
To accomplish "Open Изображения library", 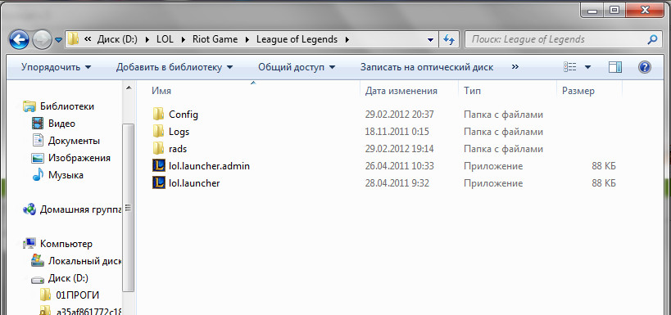I will [79, 158].
